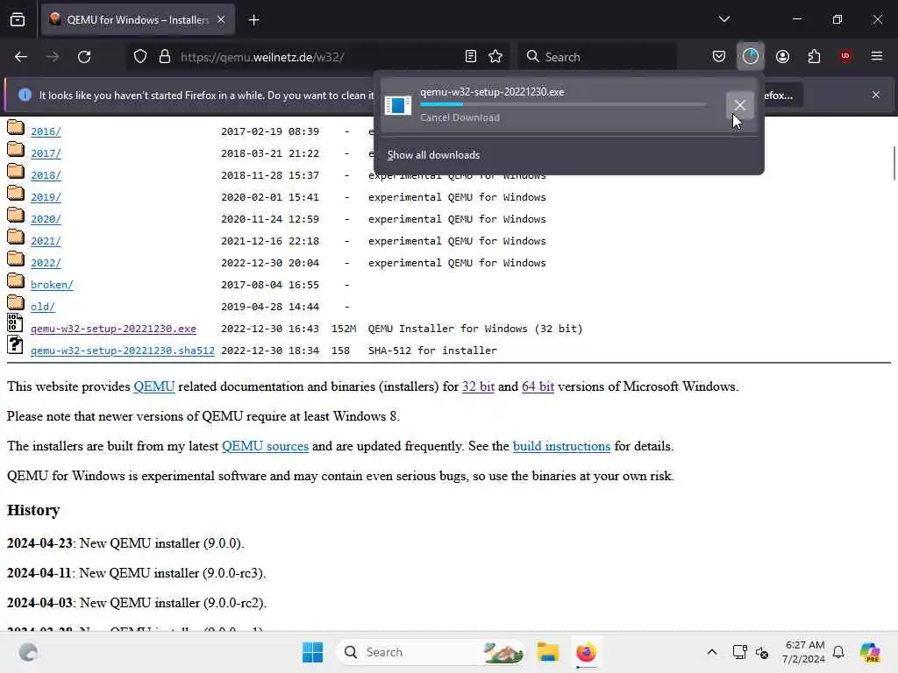Cancel the qemu-w32-setup download
This screenshot has height=673, width=898.
[x=739, y=105]
